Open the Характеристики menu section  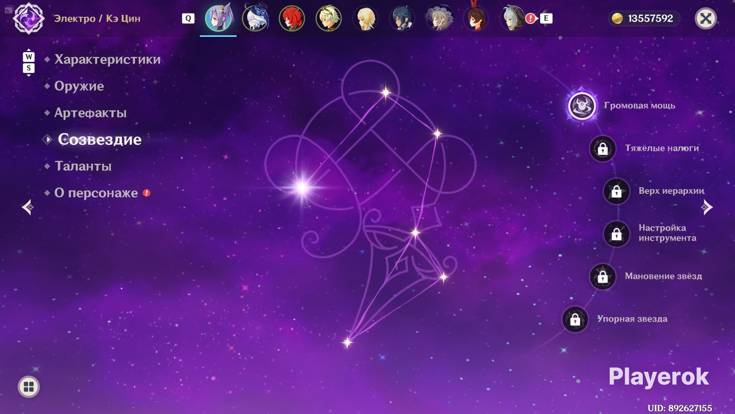(108, 60)
